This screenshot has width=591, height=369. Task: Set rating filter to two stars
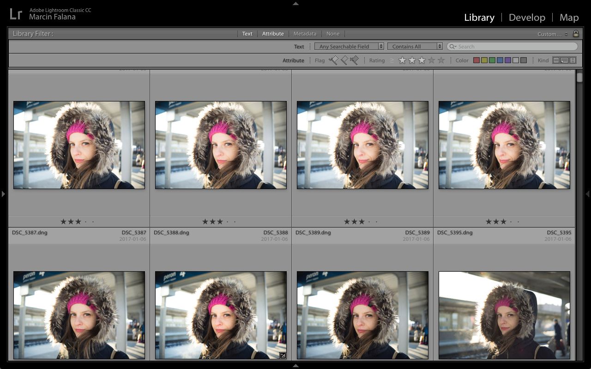412,60
